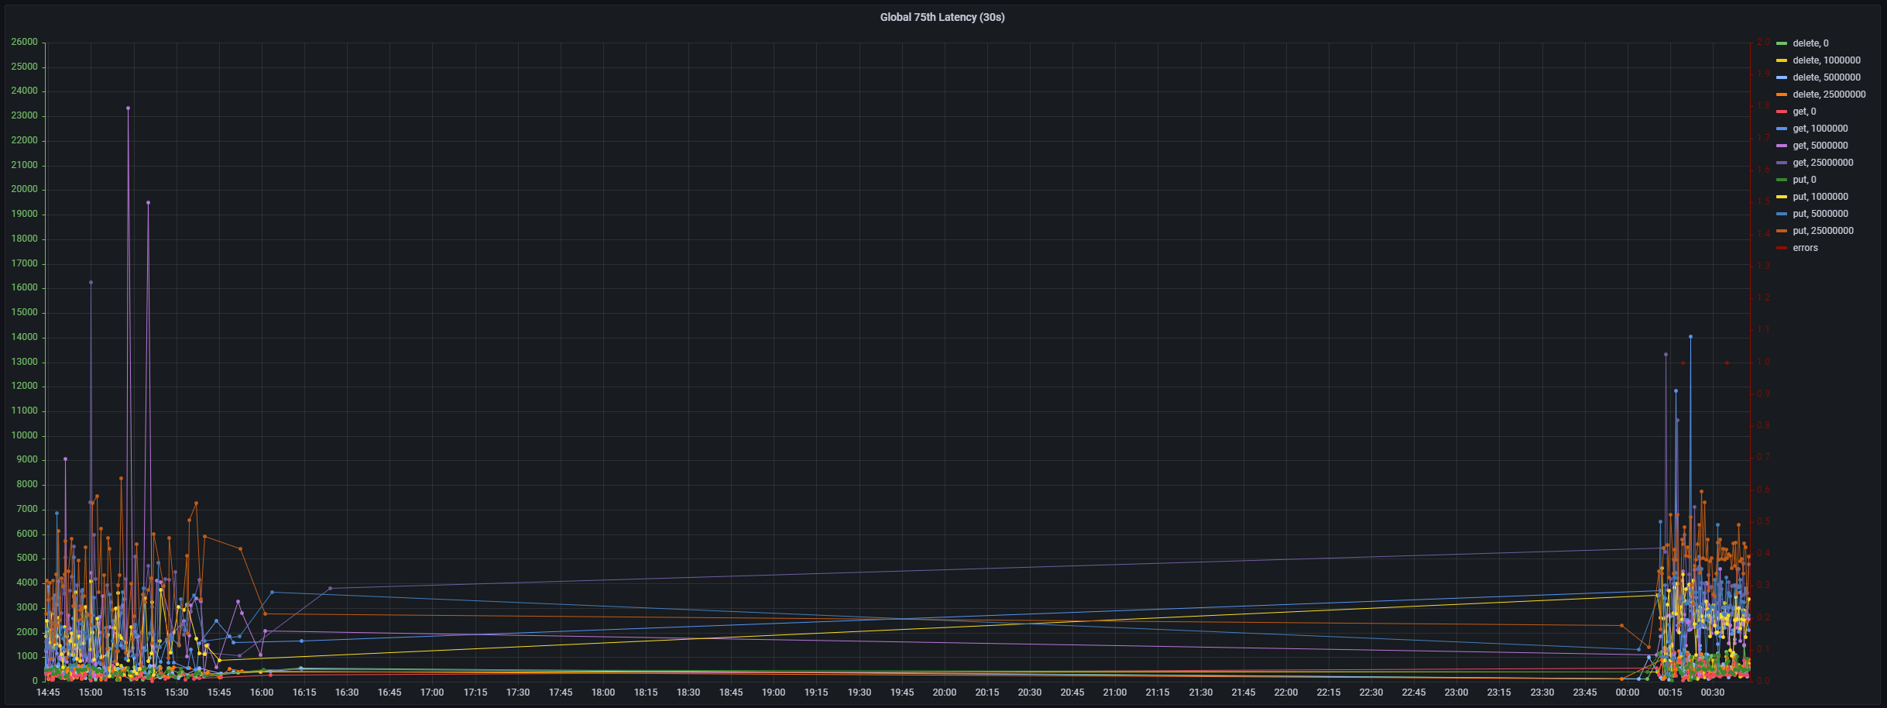Toggle the 'delete, 1000000' legend label

point(1826,60)
